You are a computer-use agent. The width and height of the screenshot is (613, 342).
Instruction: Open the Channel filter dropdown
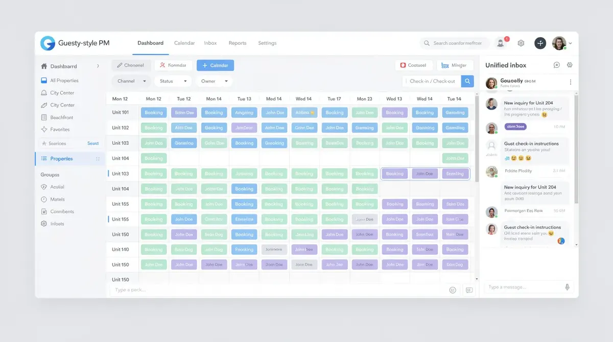(x=131, y=81)
